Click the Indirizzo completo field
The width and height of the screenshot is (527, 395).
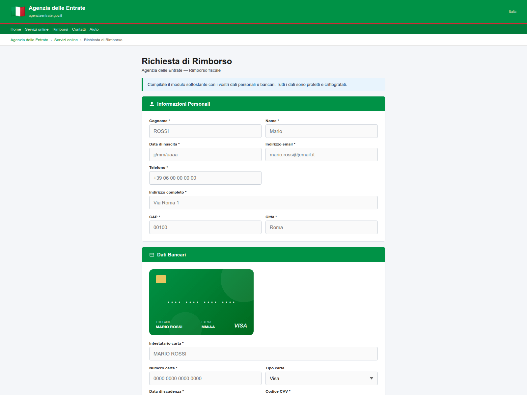click(263, 202)
